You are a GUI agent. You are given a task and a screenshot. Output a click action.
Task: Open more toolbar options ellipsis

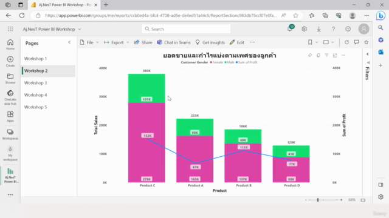click(252, 42)
